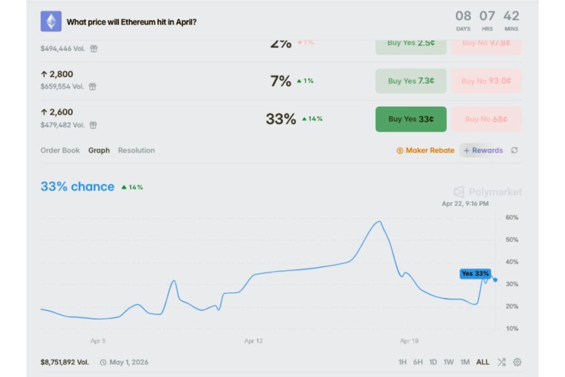This screenshot has width=565, height=377.
Task: Click the Ethereum logo icon
Action: [51, 22]
